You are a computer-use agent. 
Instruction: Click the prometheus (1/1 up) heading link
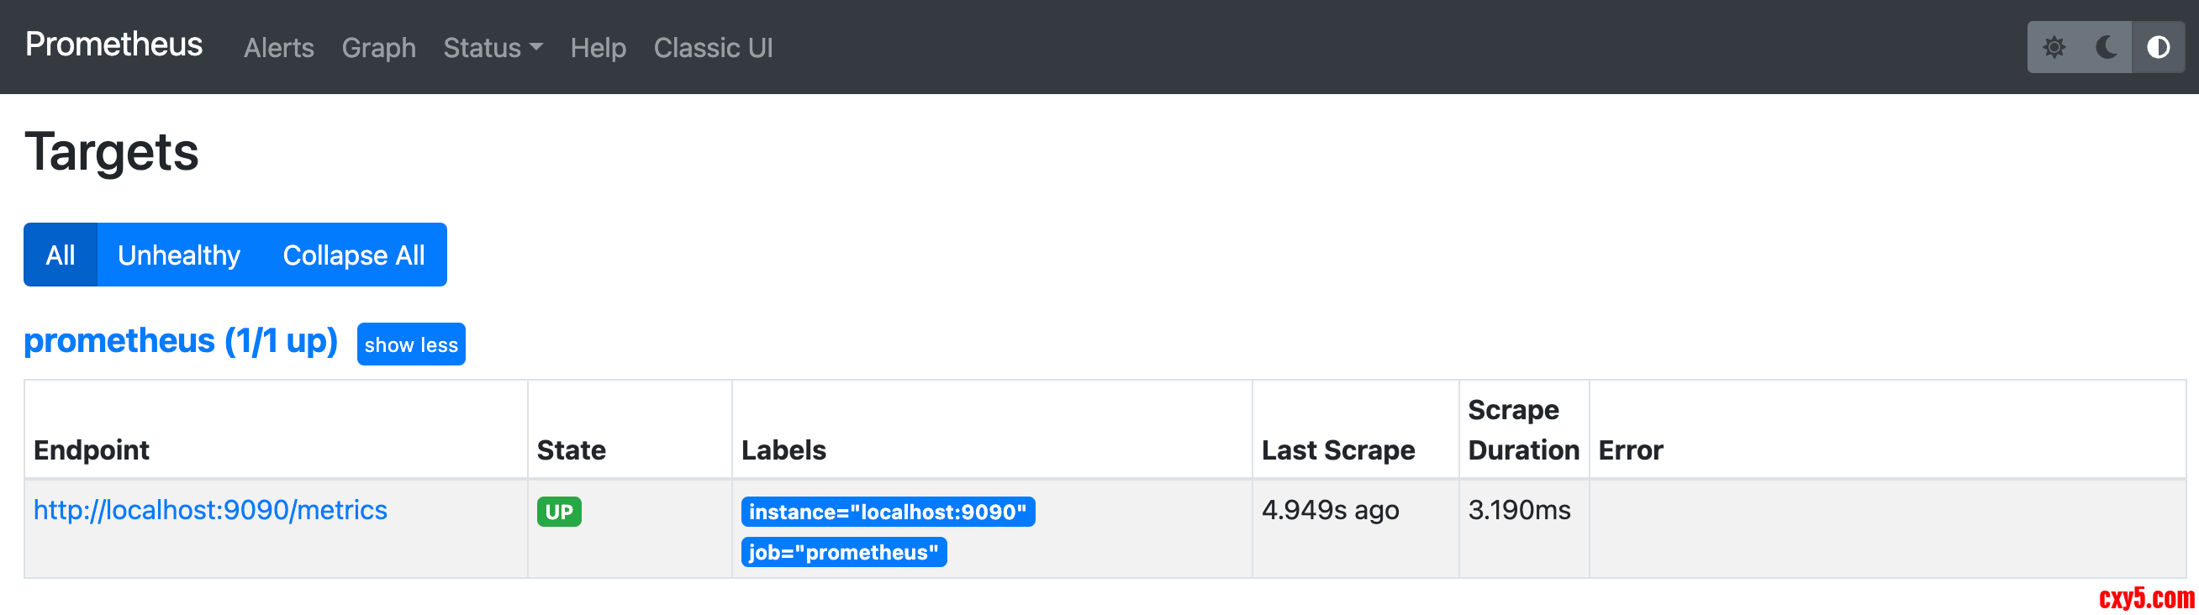coord(180,341)
